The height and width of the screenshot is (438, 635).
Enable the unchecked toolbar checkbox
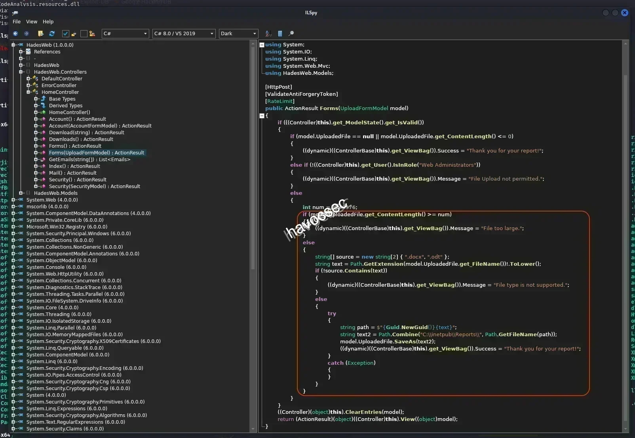click(x=84, y=34)
